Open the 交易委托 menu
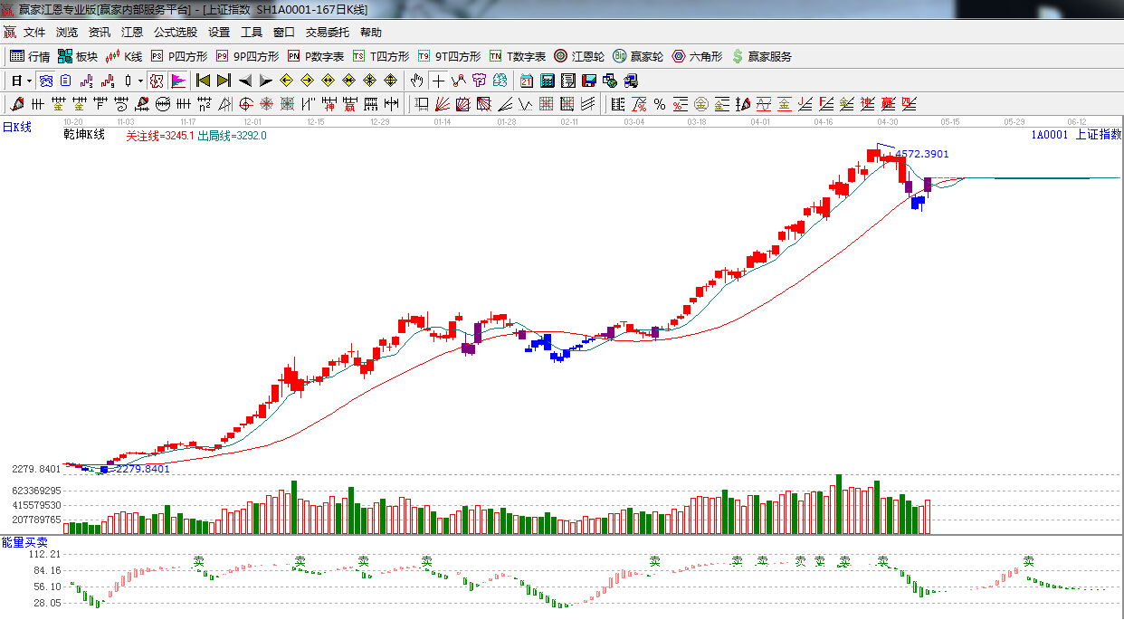The width and height of the screenshot is (1124, 620). 327,33
